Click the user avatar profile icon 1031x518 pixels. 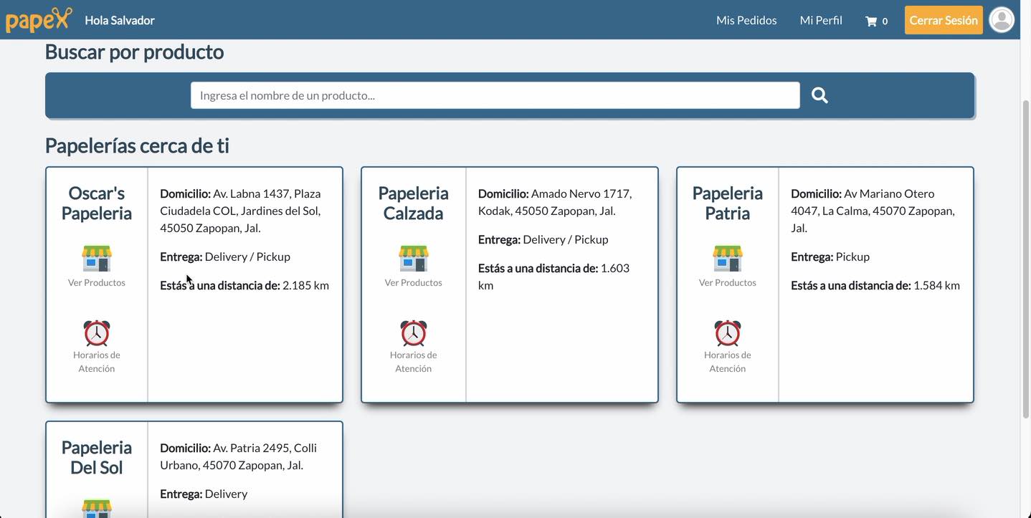point(1002,20)
